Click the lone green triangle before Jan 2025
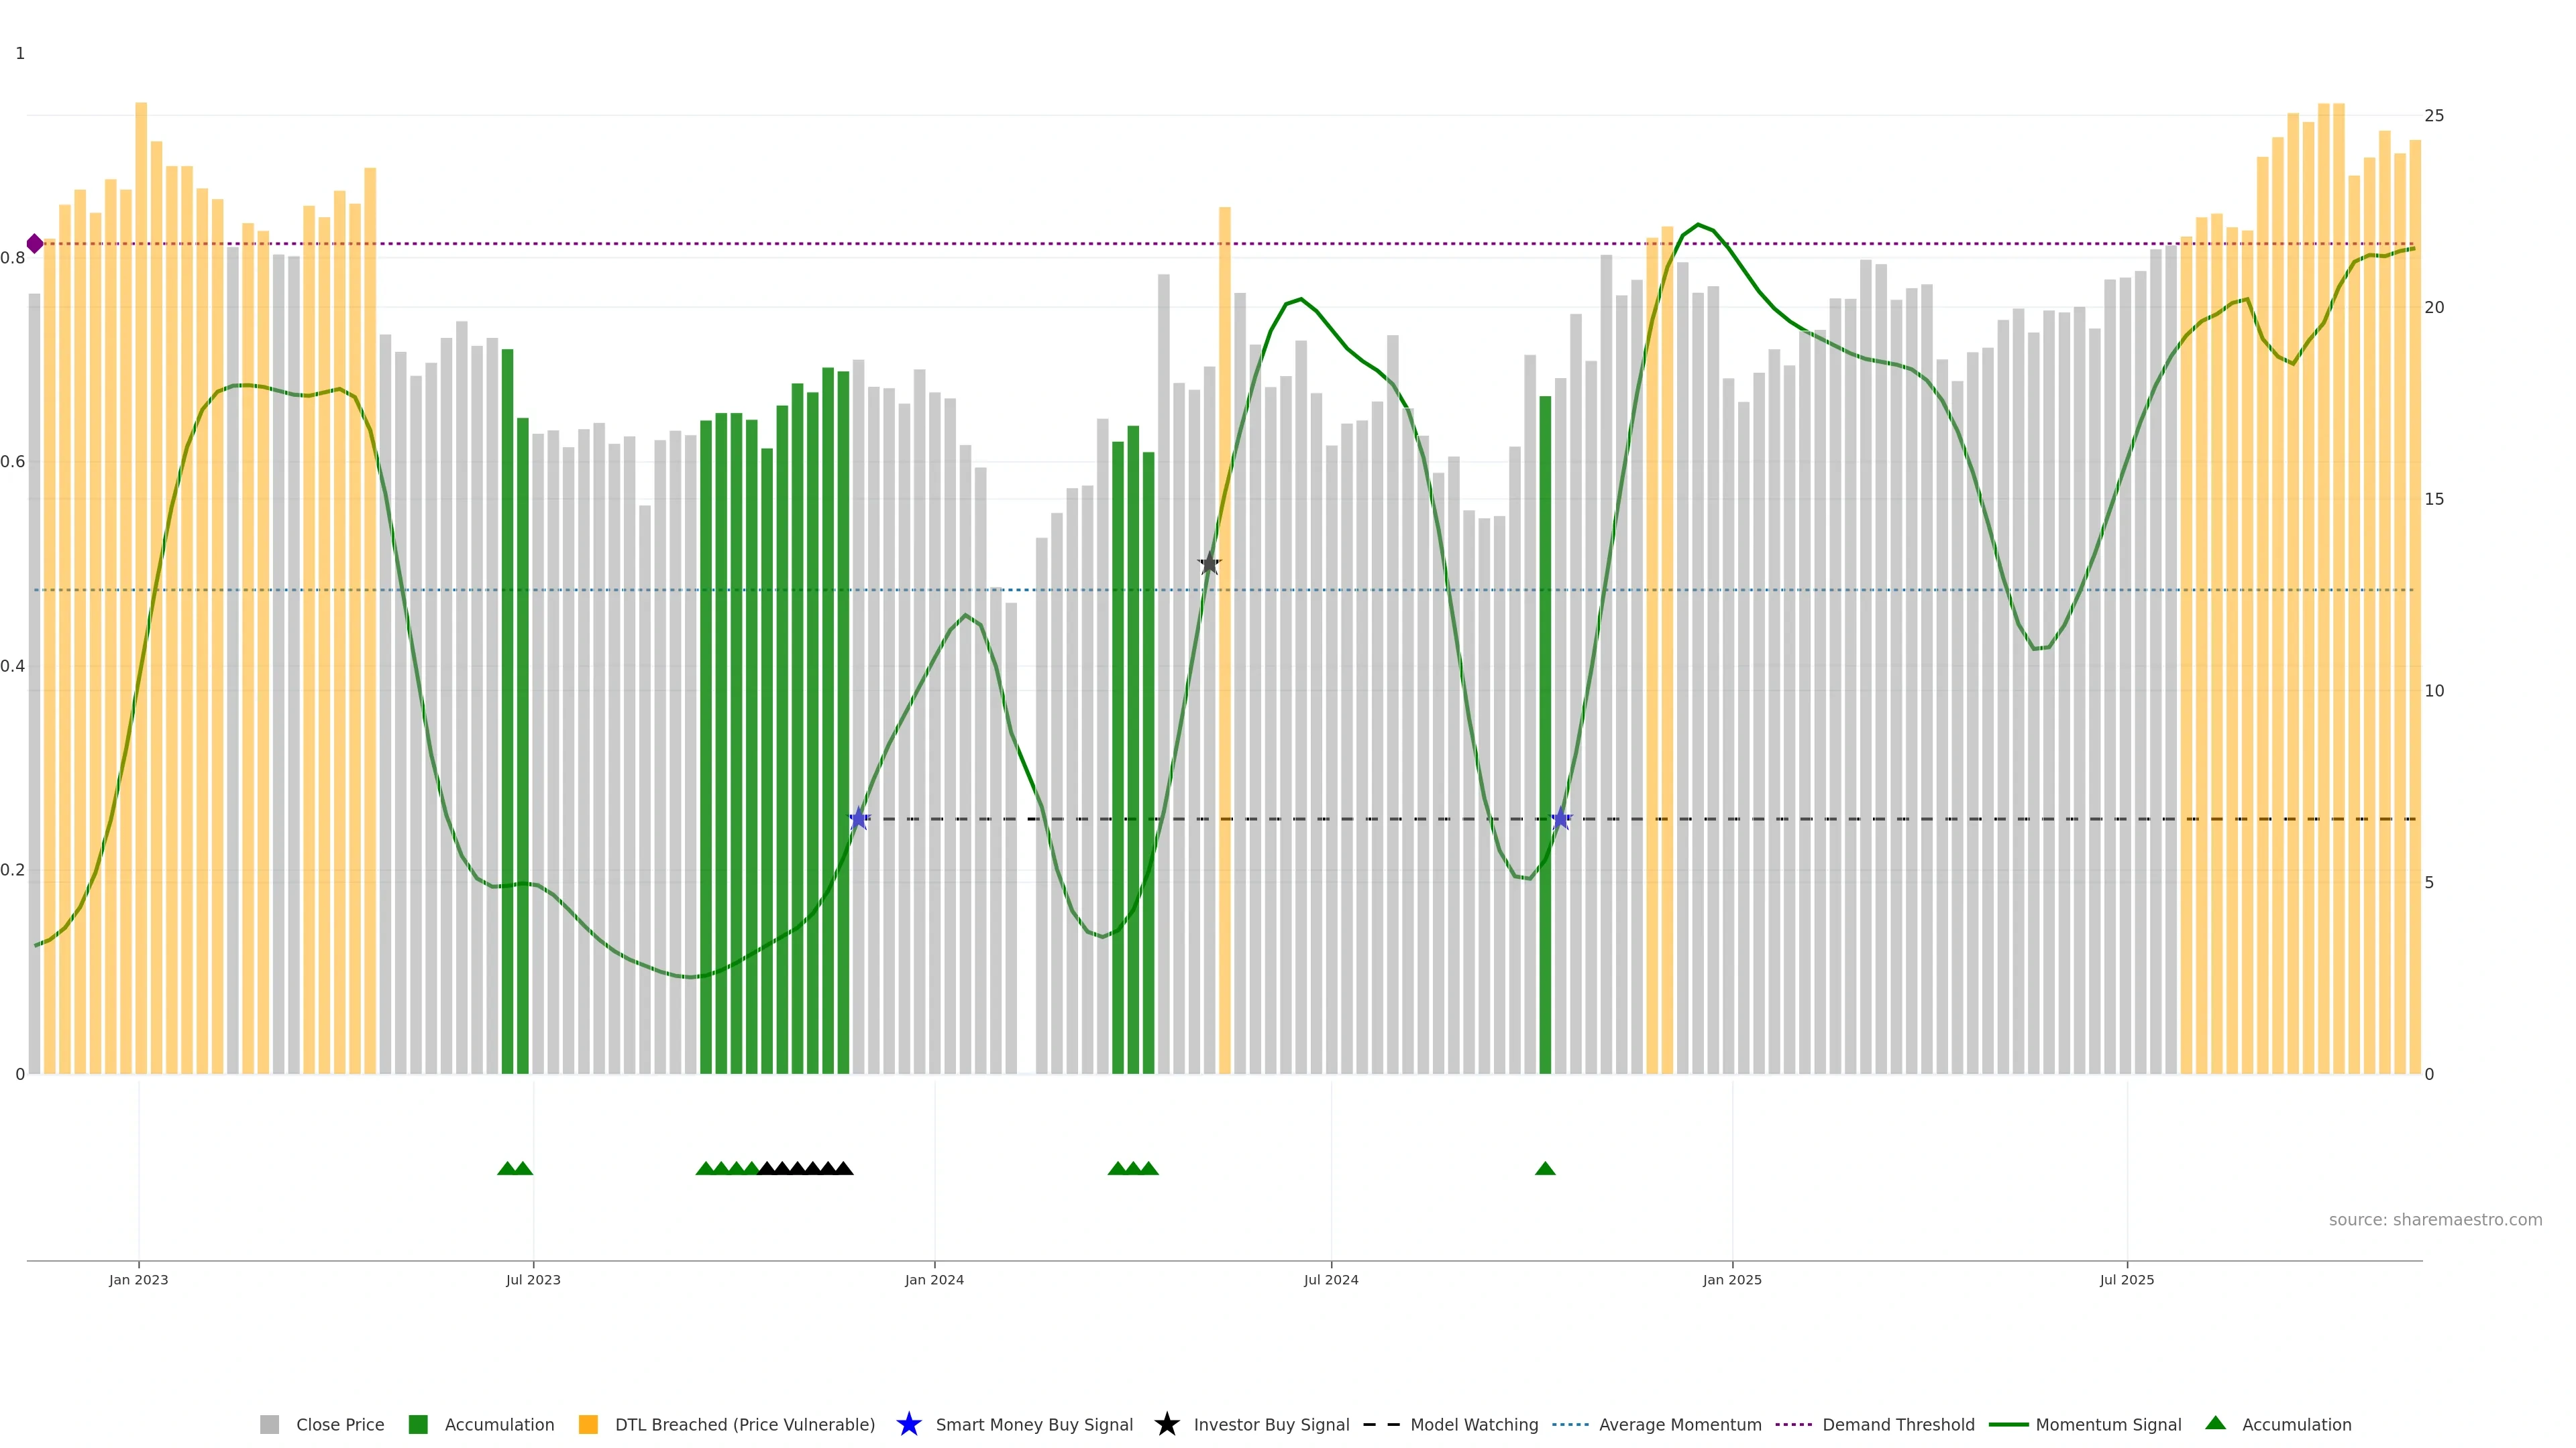The width and height of the screenshot is (2576, 1448). [1545, 1168]
